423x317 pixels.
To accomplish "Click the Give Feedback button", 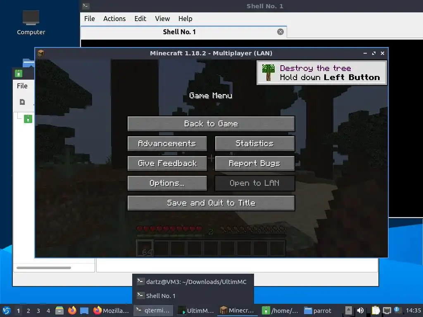I will click(167, 163).
